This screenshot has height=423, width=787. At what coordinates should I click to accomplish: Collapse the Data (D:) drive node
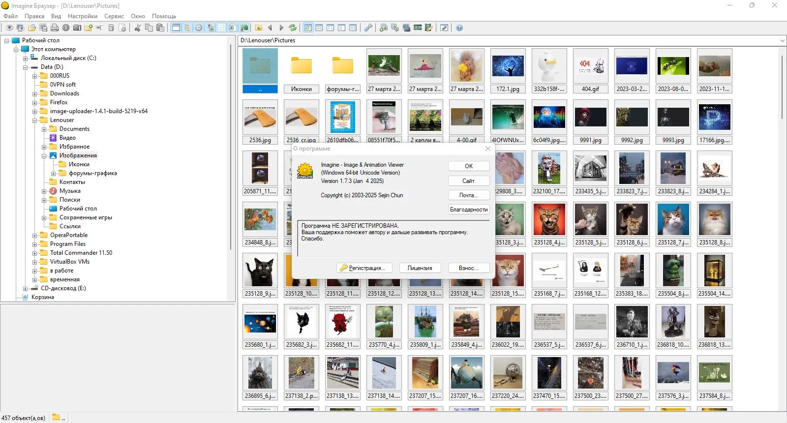click(26, 67)
